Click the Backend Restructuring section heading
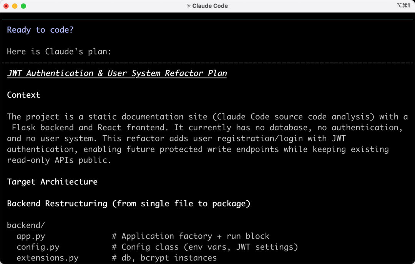Image resolution: width=415 pixels, height=264 pixels. [x=129, y=203]
